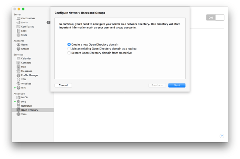Click the Open Directory icon

[18, 110]
